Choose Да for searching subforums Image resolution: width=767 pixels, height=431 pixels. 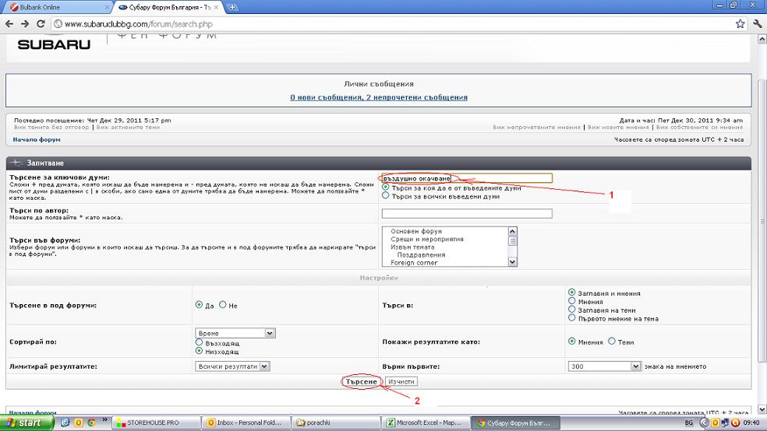click(x=199, y=305)
